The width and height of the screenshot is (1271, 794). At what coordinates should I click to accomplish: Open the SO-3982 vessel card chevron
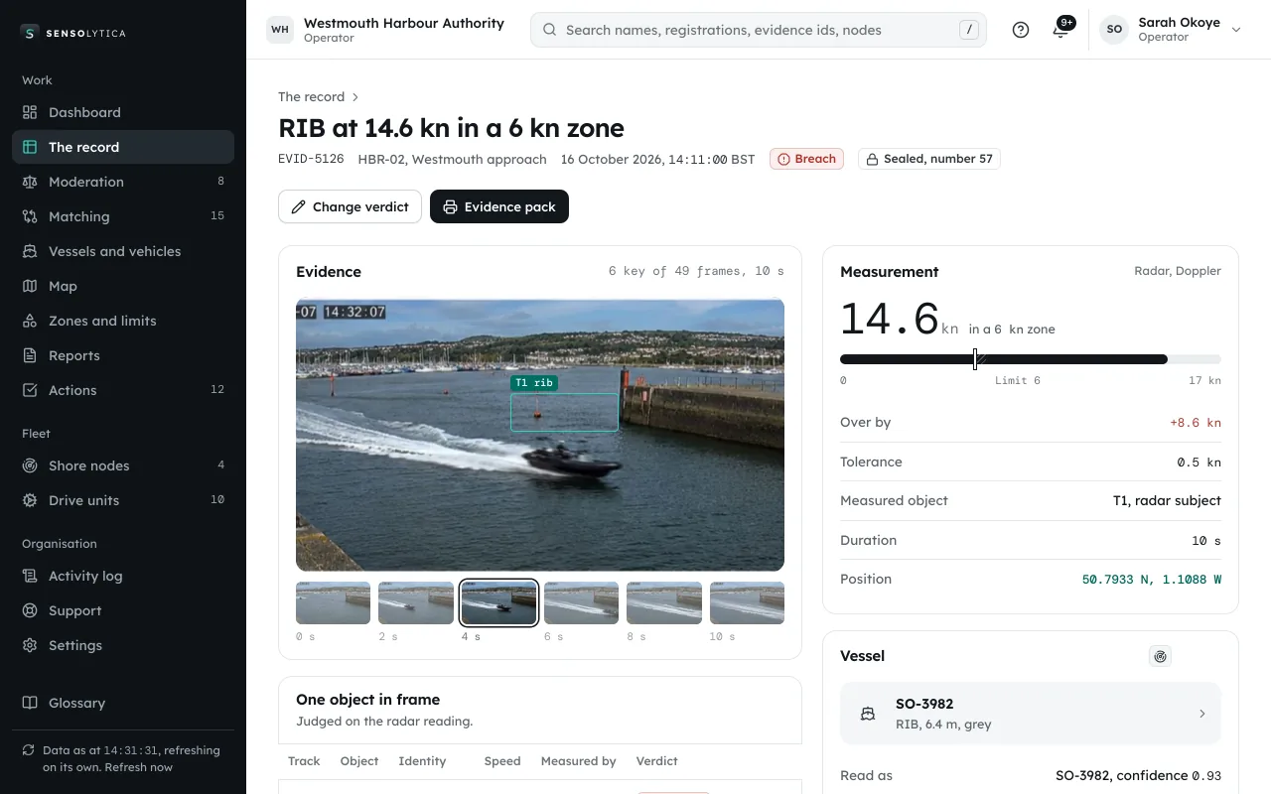coord(1202,714)
